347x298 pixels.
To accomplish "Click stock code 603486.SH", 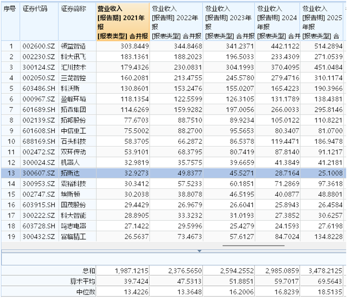I will coord(39,89).
